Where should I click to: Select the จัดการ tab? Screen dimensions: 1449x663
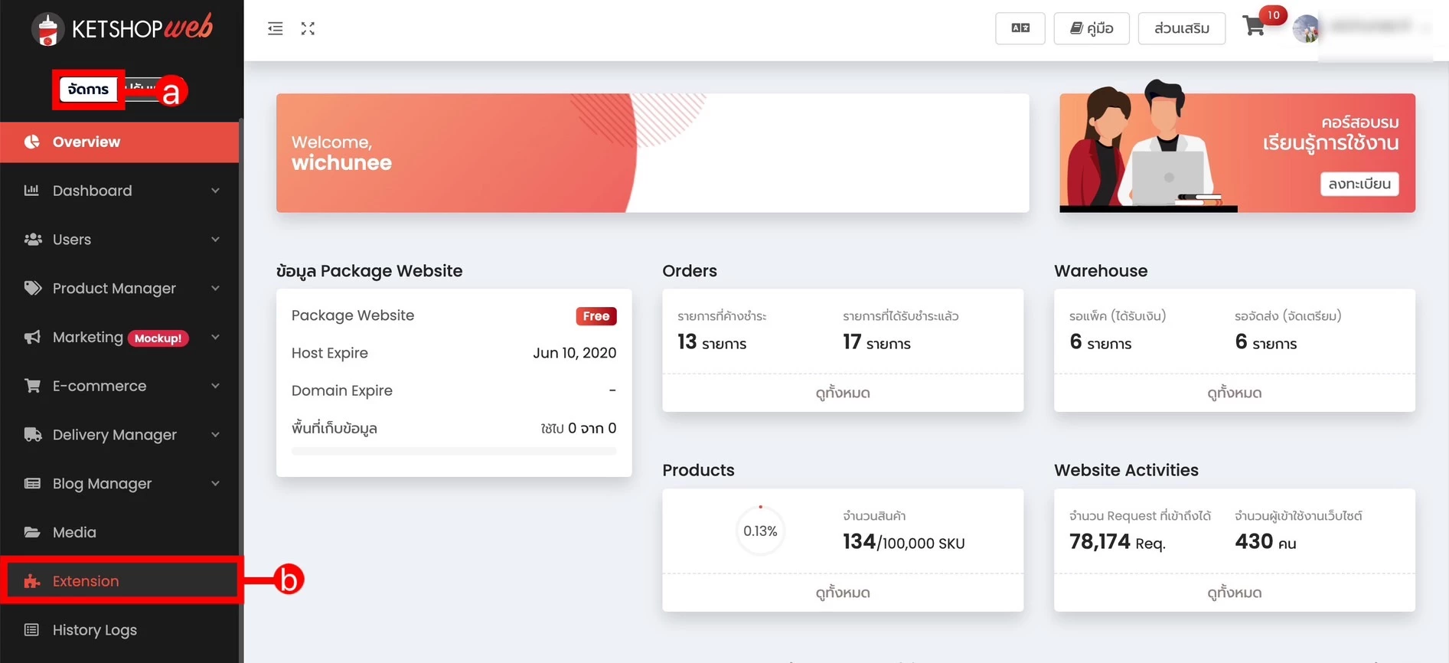(88, 89)
